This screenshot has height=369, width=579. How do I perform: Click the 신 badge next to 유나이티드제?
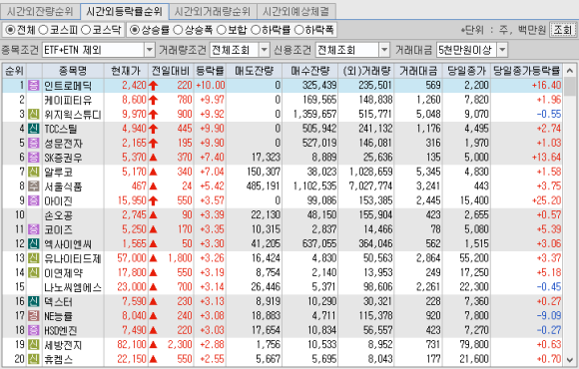(x=33, y=258)
